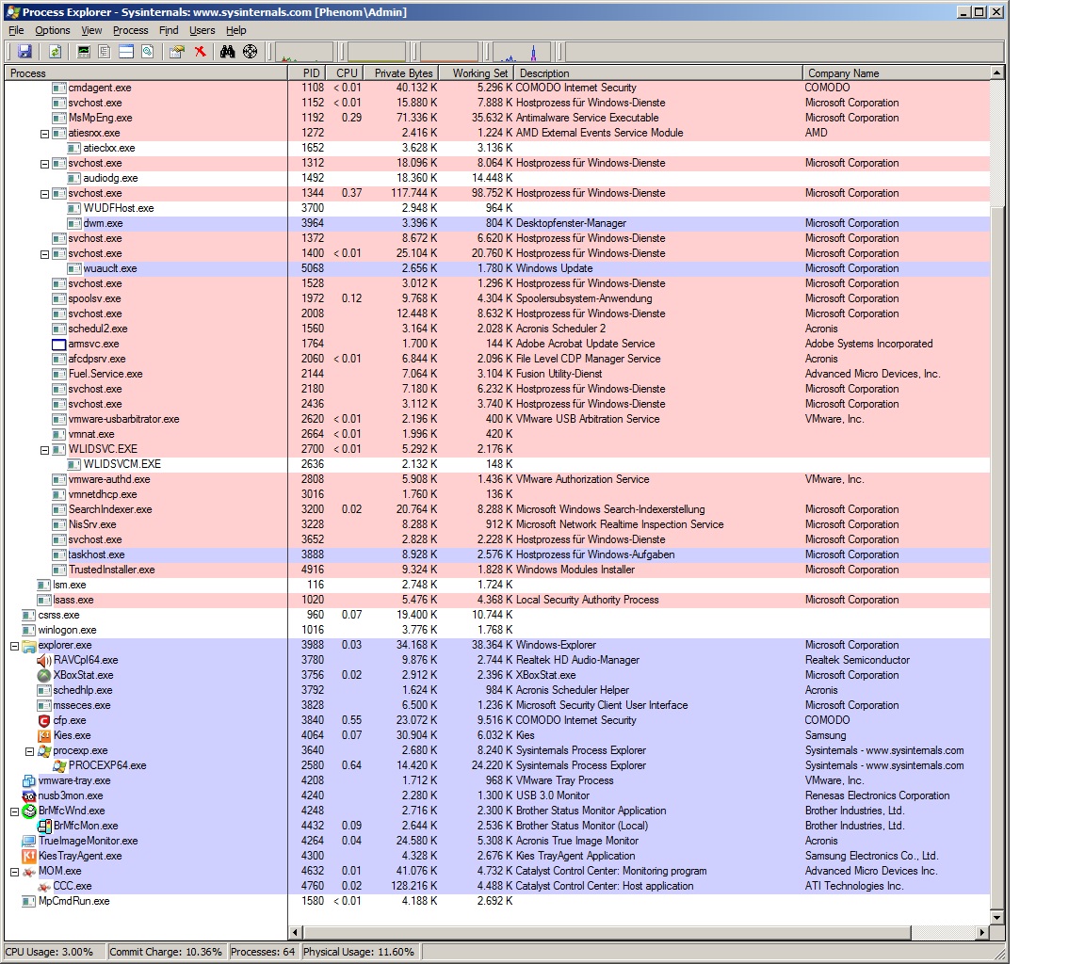The image size is (1085, 964).
Task: Click the XBoxStat.exe green icon
Action: (x=43, y=676)
